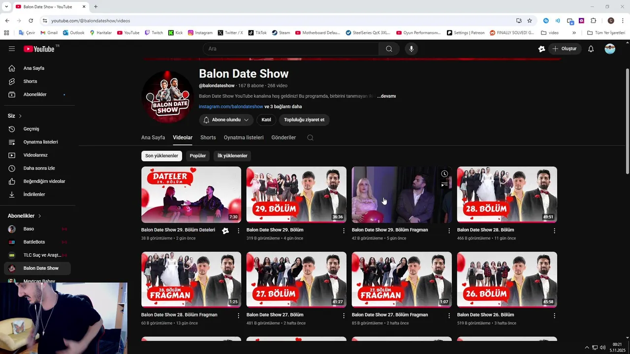630x354 pixels.
Task: Click the Oluştur create button
Action: (566, 49)
